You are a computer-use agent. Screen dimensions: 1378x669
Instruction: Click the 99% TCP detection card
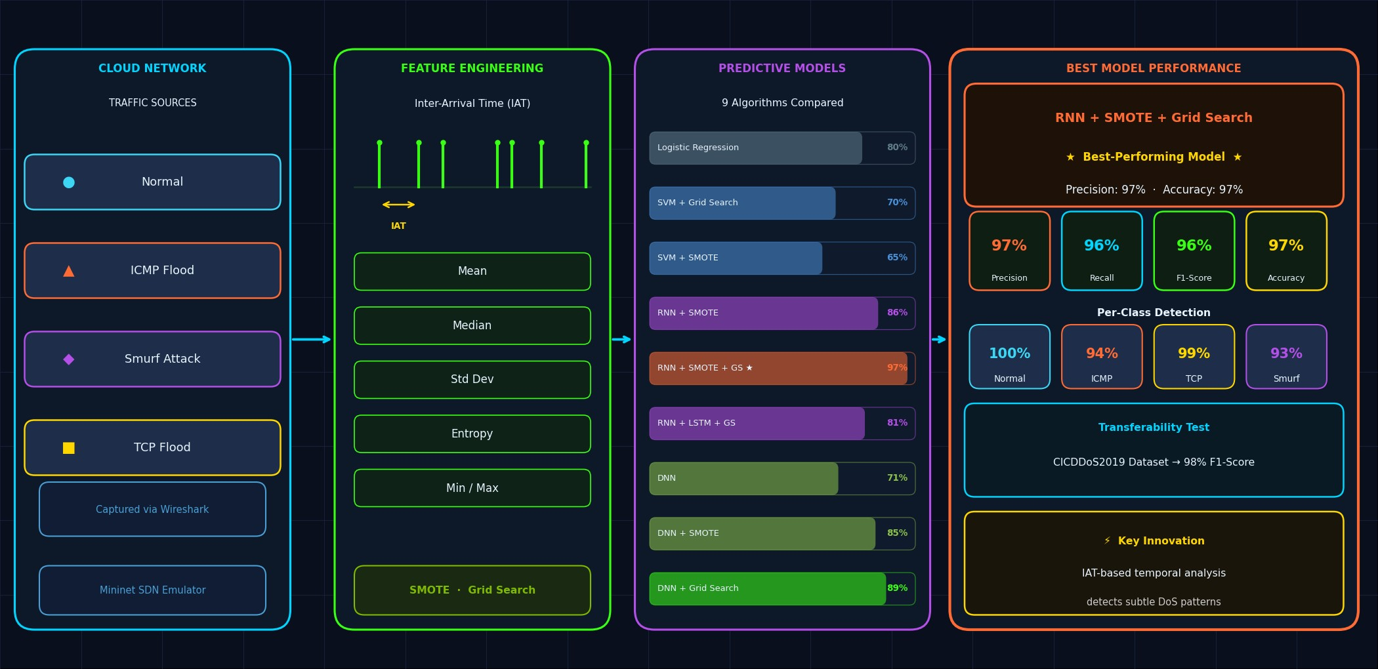pyautogui.click(x=1194, y=357)
